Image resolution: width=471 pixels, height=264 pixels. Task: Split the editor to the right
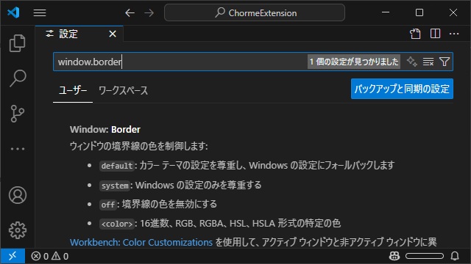click(x=435, y=34)
